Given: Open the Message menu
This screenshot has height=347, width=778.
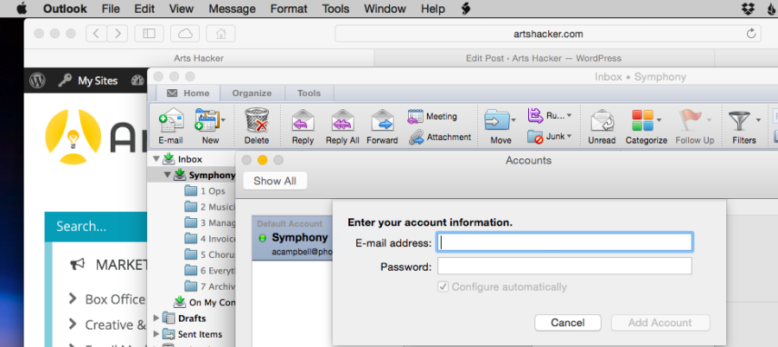Looking at the screenshot, I should pyautogui.click(x=233, y=9).
